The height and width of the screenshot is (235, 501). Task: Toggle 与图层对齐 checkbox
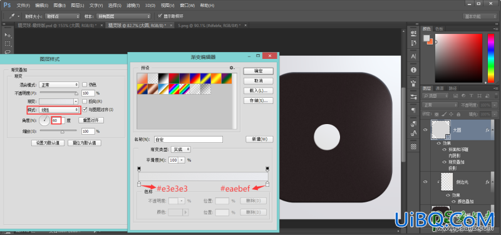pos(85,110)
